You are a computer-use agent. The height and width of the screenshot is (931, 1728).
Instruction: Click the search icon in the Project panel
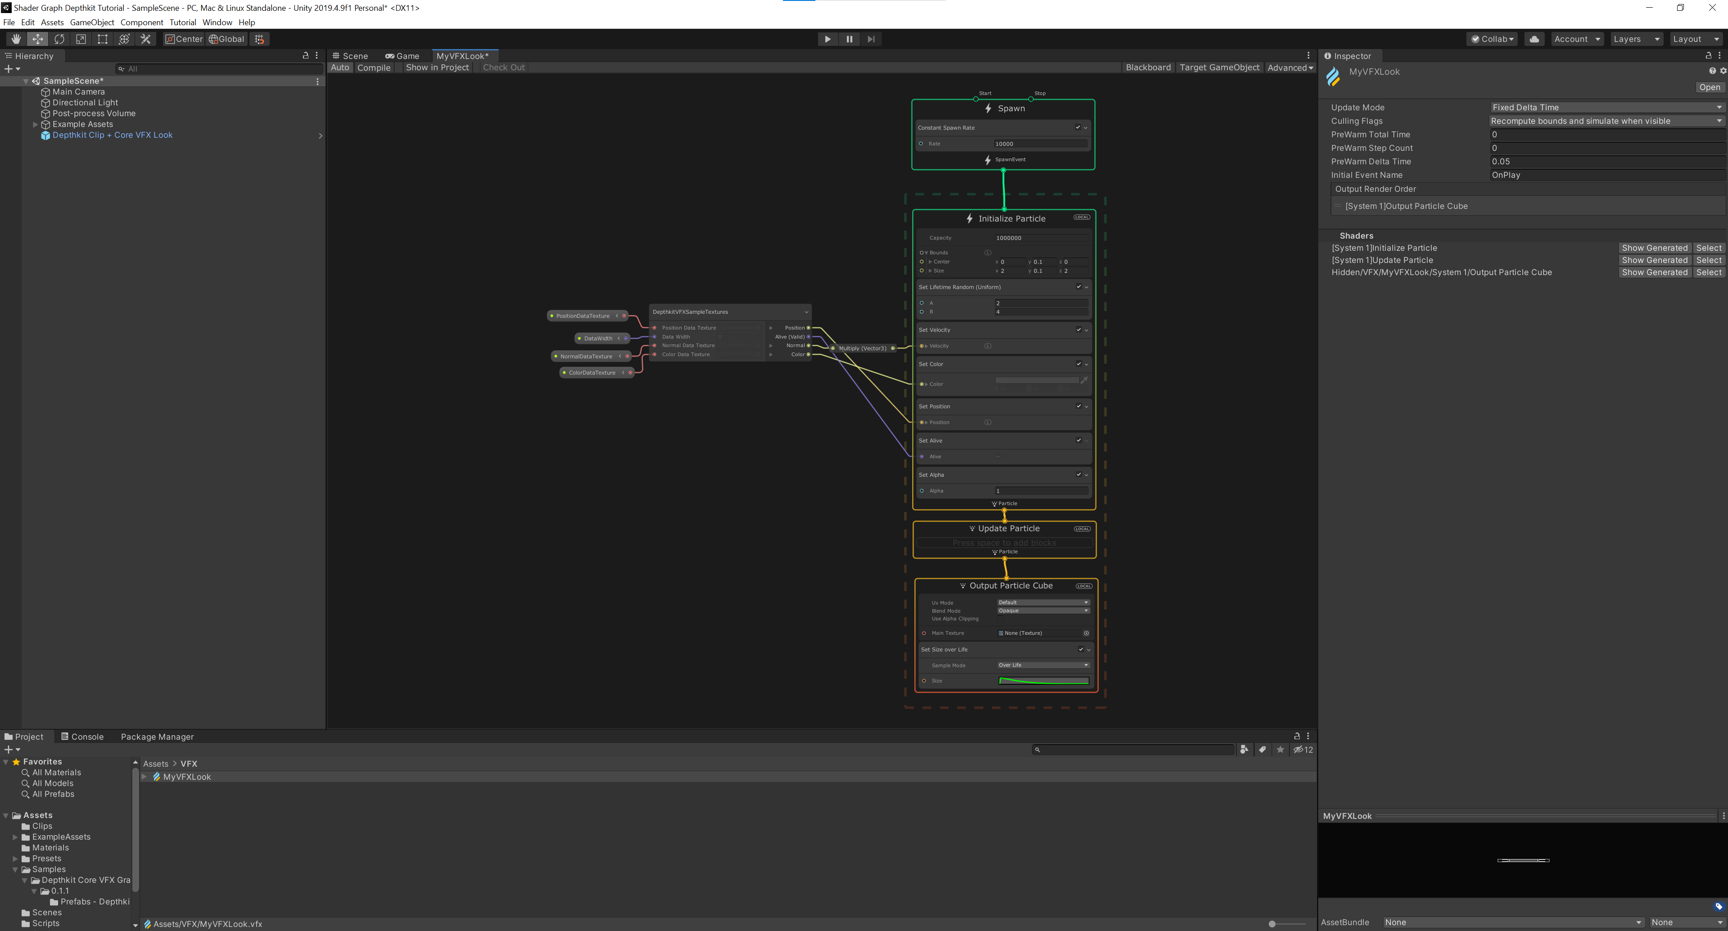[1038, 749]
